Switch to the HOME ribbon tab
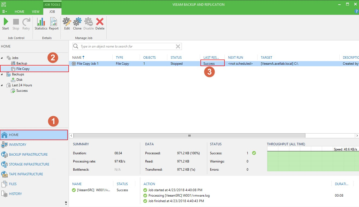 click(19, 12)
